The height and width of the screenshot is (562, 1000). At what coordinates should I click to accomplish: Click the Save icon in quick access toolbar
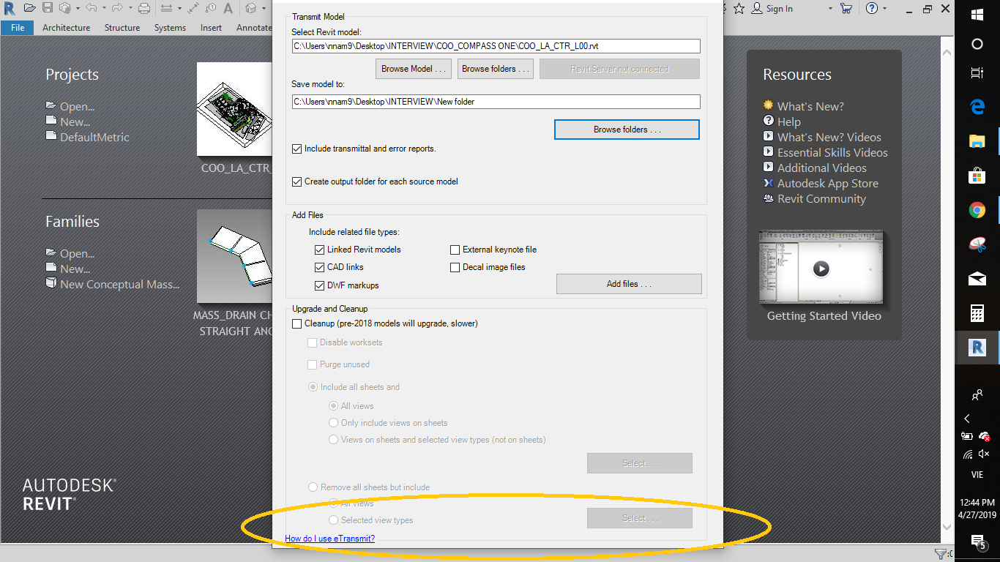pyautogui.click(x=46, y=8)
